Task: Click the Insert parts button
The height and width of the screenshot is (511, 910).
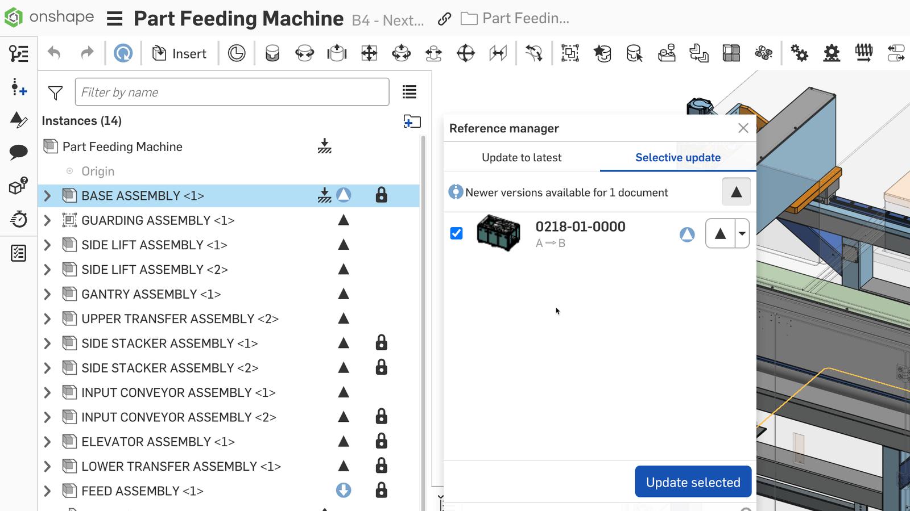Action: pos(179,53)
